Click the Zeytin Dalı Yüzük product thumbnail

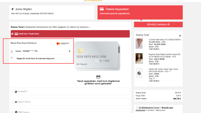pyautogui.click(x=139, y=73)
